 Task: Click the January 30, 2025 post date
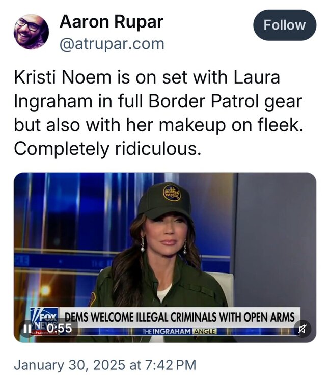70,365
